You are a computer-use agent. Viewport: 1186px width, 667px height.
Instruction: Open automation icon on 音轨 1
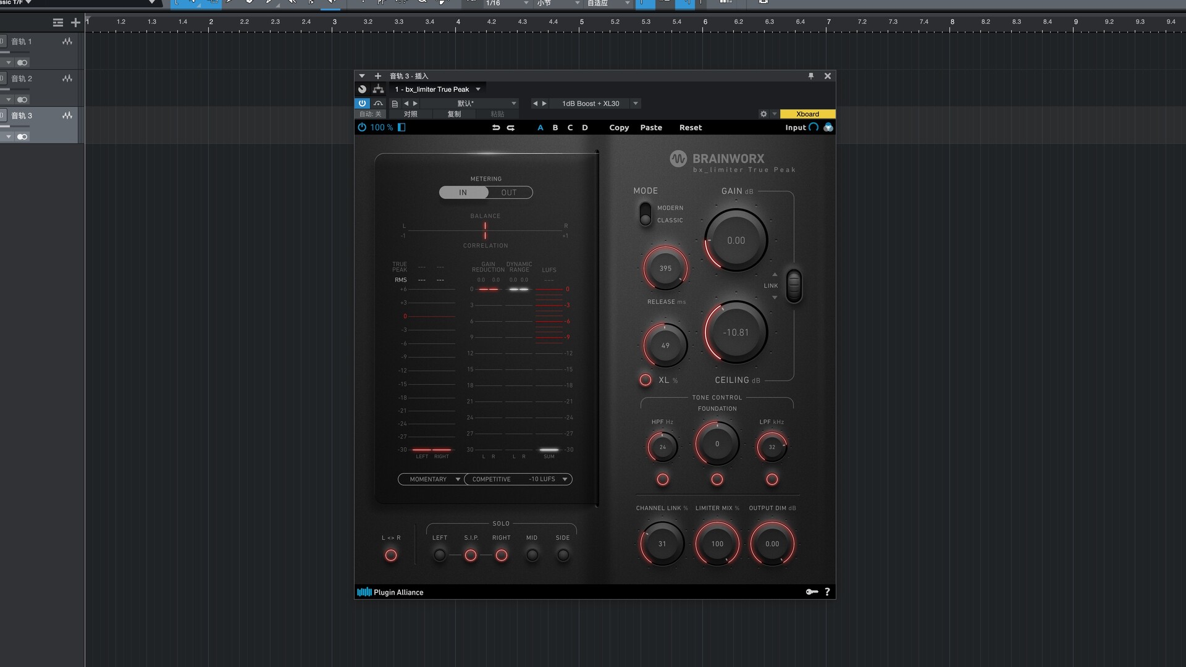point(67,41)
